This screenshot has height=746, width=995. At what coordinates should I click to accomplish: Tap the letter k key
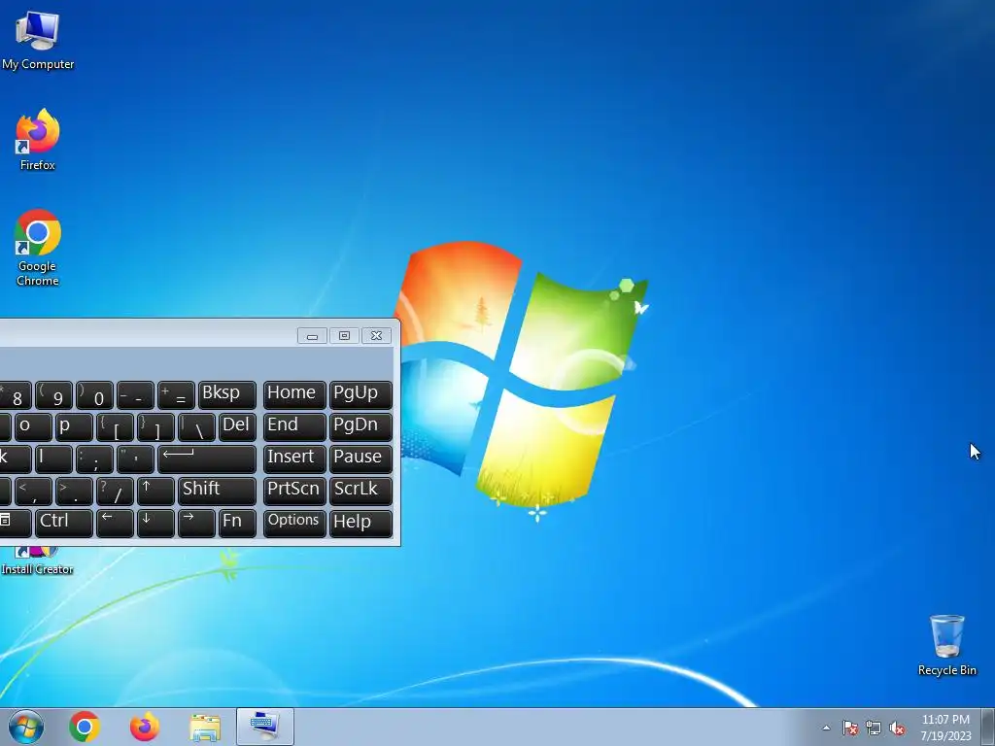click(14, 458)
